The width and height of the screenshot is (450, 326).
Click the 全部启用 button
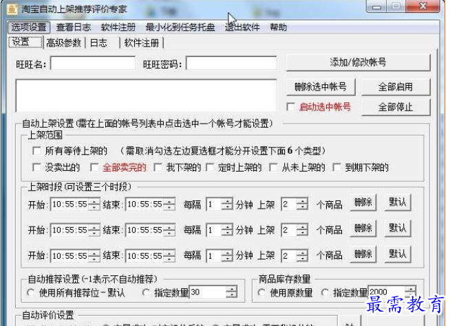[396, 86]
